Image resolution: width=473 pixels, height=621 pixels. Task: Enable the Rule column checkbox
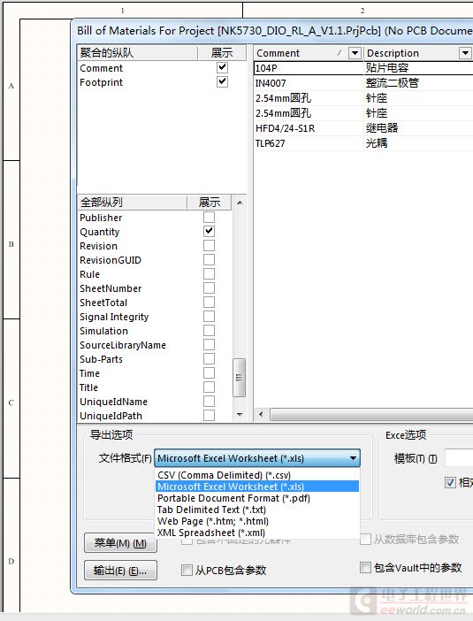(x=209, y=274)
